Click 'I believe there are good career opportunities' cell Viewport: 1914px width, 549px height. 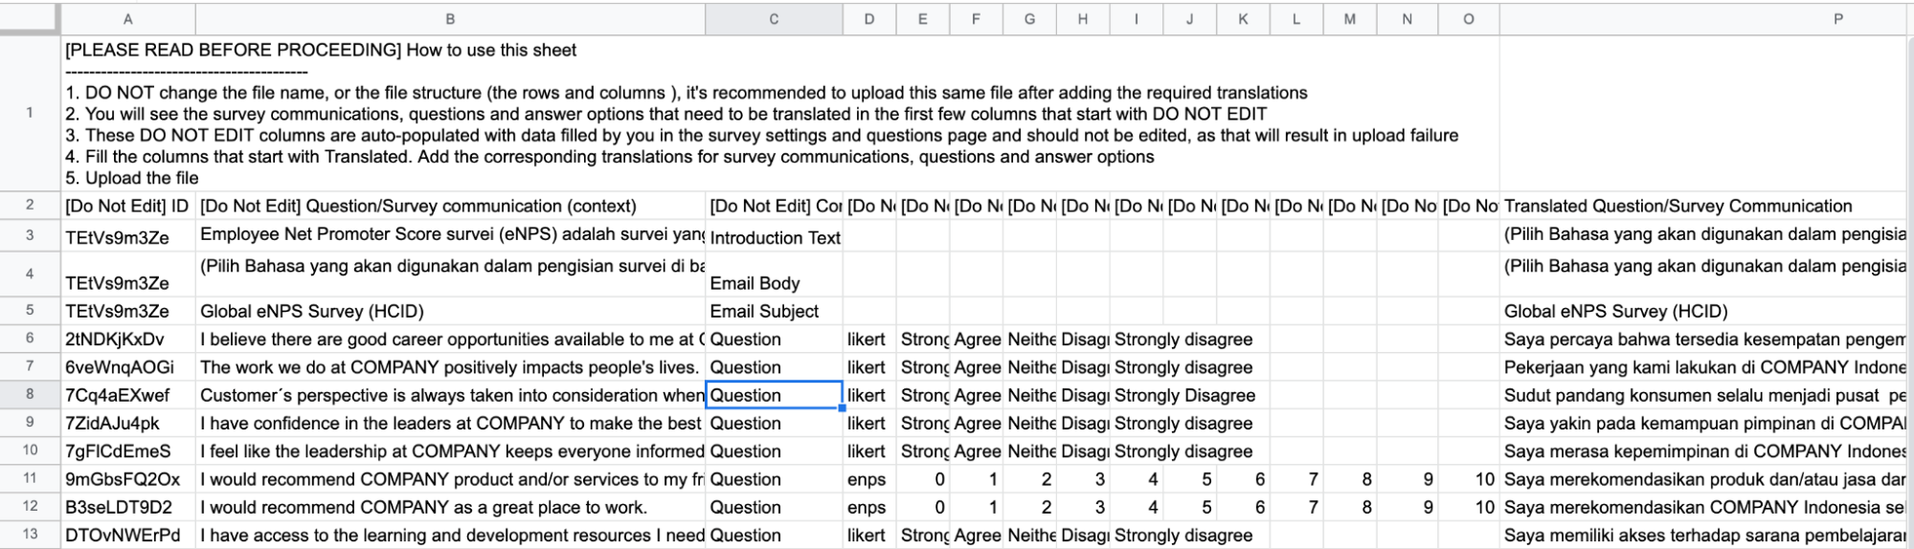(450, 340)
